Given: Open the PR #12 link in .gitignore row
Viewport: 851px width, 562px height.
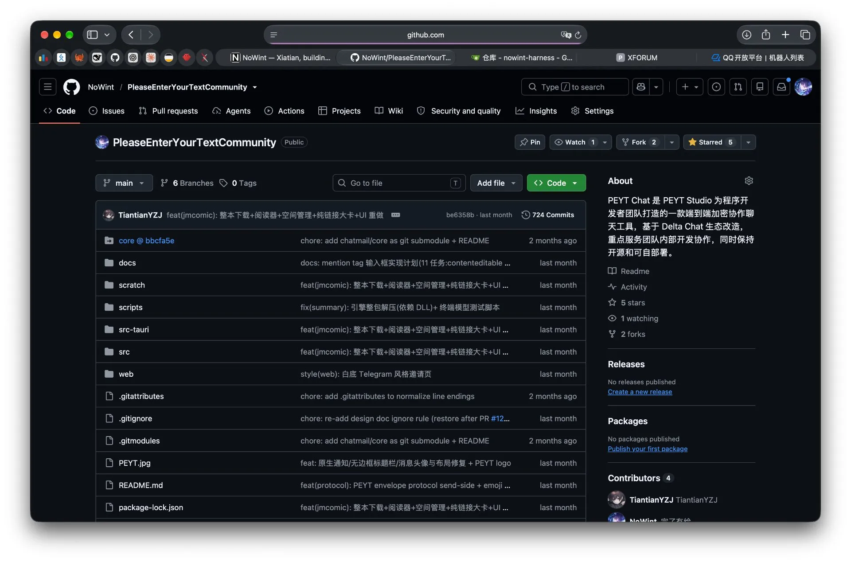Looking at the screenshot, I should (498, 418).
